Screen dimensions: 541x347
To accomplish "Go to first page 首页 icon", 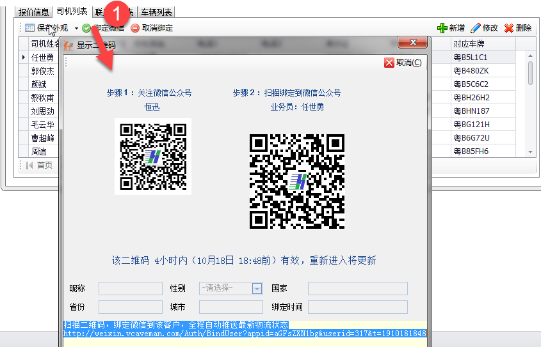I will (29, 166).
